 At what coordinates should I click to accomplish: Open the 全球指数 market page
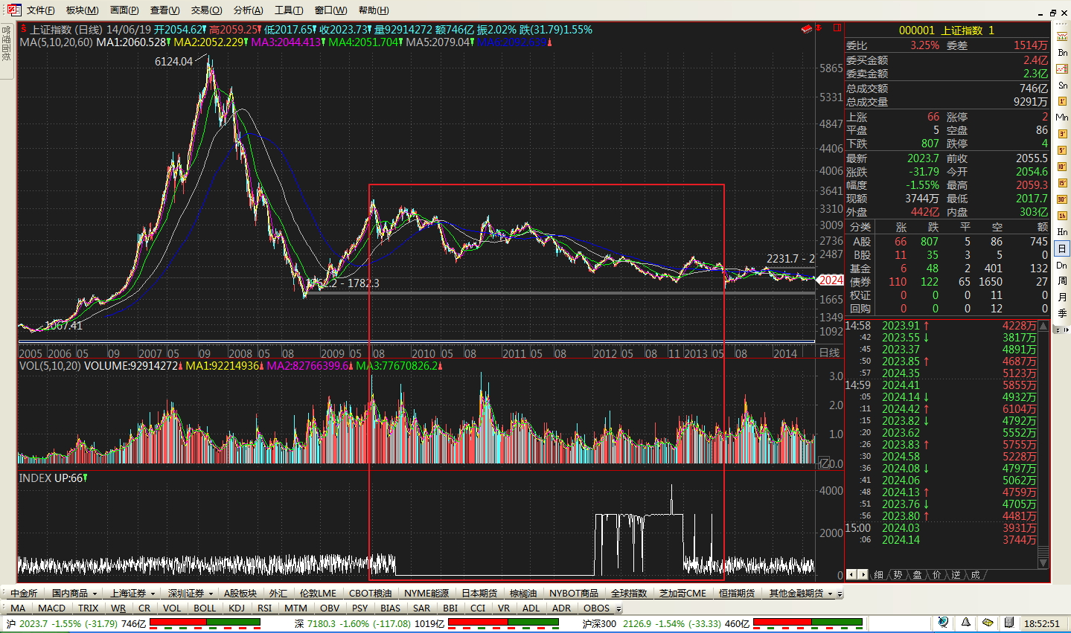click(x=629, y=593)
